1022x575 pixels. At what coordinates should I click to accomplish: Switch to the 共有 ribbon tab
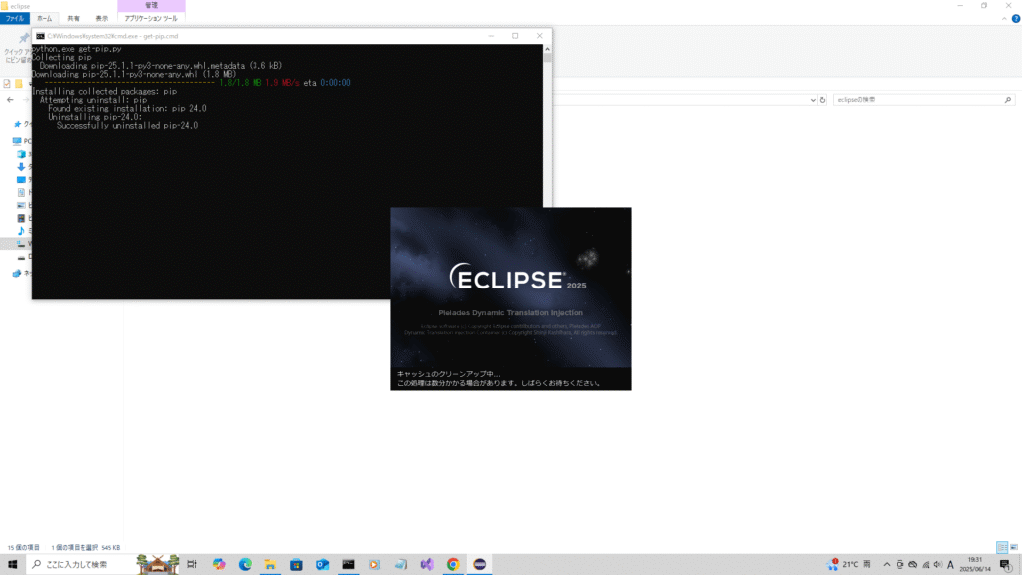point(73,18)
